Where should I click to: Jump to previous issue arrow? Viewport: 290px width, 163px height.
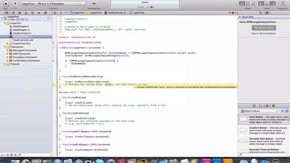point(230,13)
